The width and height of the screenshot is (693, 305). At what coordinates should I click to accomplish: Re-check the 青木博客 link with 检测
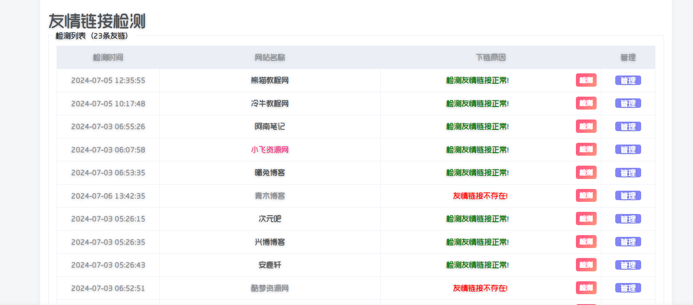click(586, 195)
